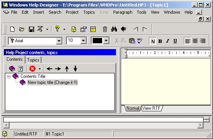The image size is (213, 139).
Task: Click the horizontal scrollbar left arrow
Action: [x=6, y=125]
